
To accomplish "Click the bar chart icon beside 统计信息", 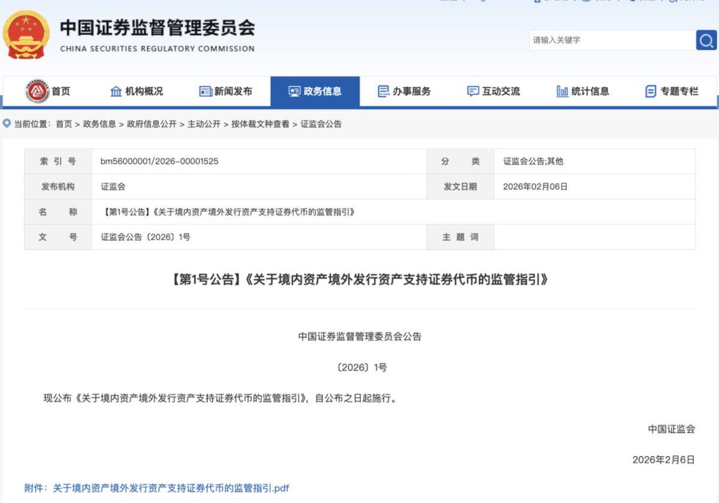I will point(562,92).
